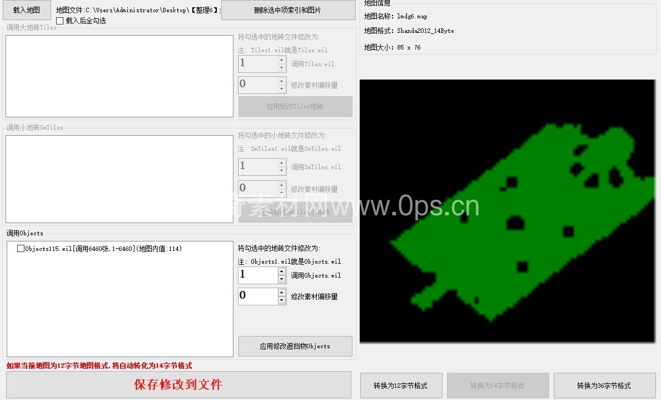The height and width of the screenshot is (400, 661).
Task: Focus the Objects 修改素材偏移量 input field
Action: (257, 297)
